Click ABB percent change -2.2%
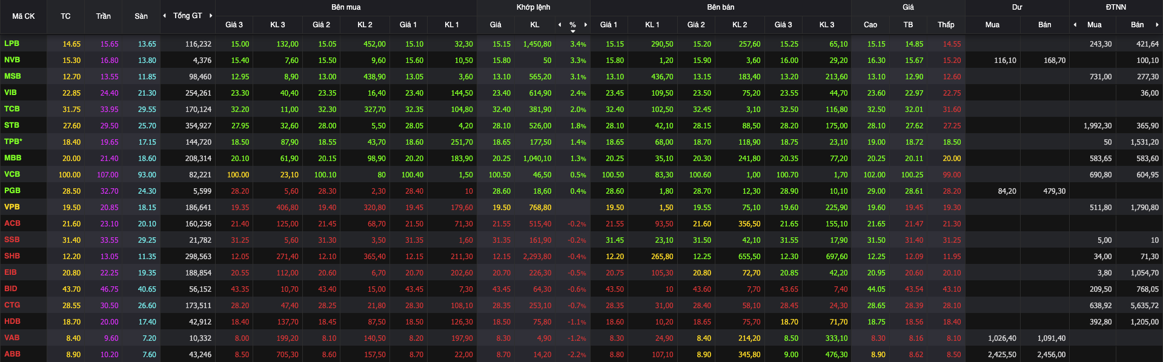The width and height of the screenshot is (1163, 362). tap(577, 355)
